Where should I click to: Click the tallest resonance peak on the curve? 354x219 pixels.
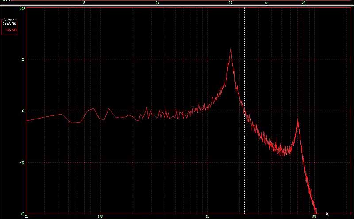point(231,50)
